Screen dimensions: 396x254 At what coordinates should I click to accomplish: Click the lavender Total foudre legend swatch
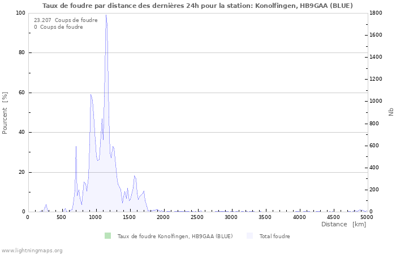point(250,236)
